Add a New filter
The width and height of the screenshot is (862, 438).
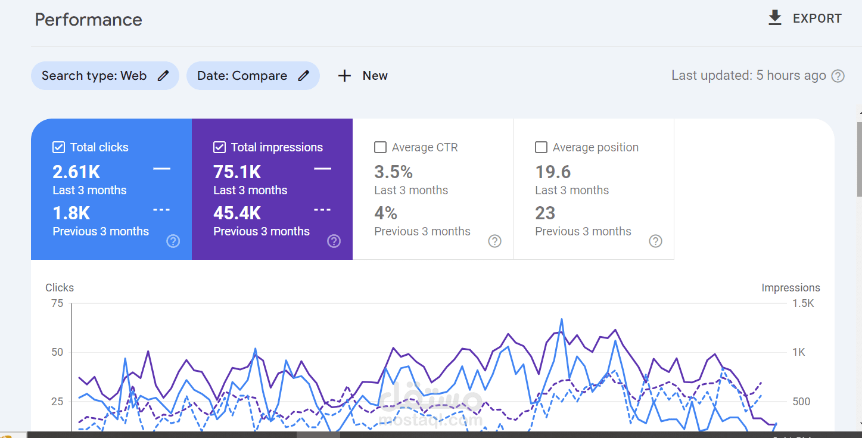pos(375,76)
